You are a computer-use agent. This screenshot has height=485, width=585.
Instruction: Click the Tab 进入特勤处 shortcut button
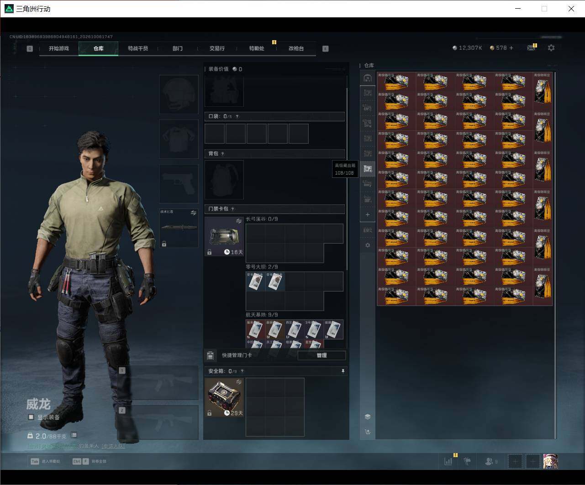tap(45, 461)
